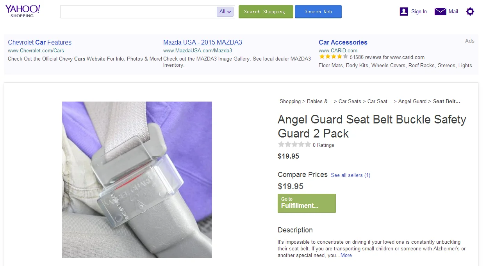Click the Search Shopping button

point(266,12)
